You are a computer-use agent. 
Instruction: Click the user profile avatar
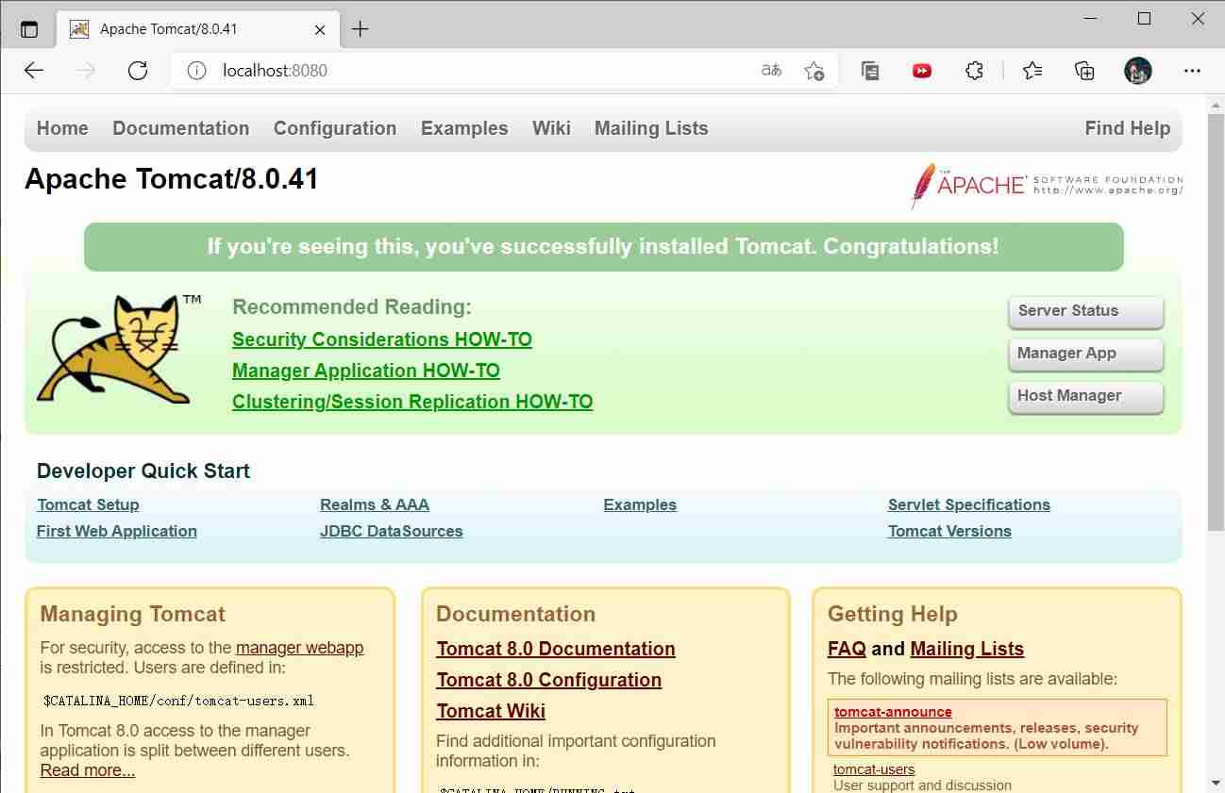click(1138, 71)
